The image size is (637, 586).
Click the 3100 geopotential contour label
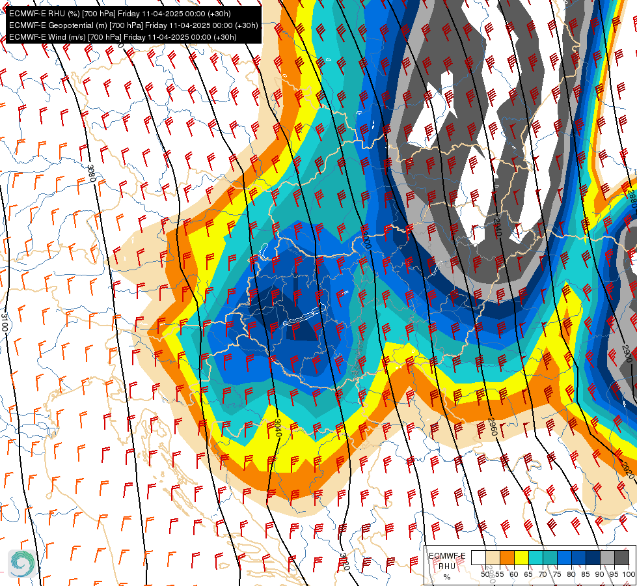pos(4,322)
